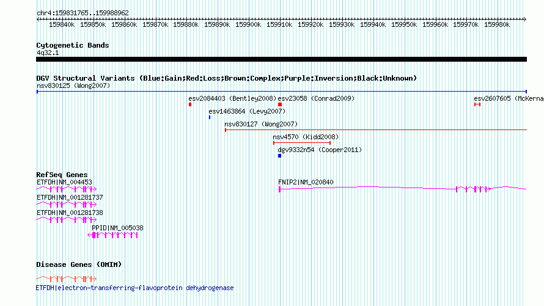Viewport: 544px width, 306px height.
Task: Click the red esv2607605 loss glyph
Action: 477,104
